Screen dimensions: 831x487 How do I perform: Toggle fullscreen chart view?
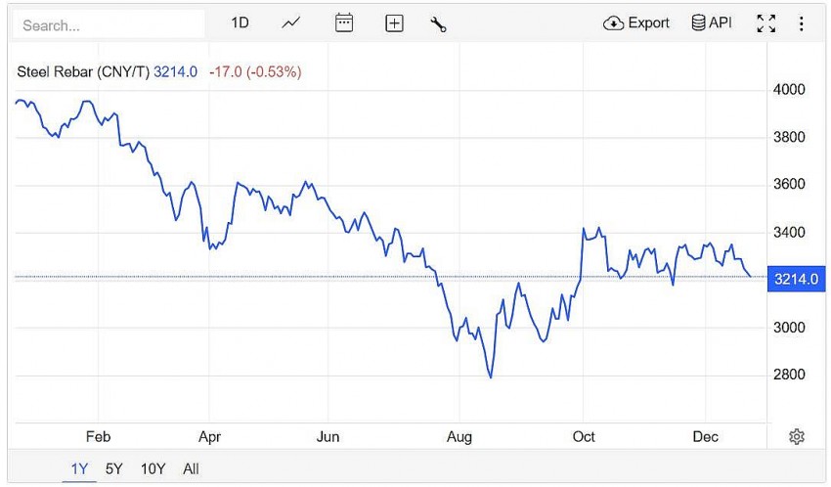pyautogui.click(x=766, y=23)
